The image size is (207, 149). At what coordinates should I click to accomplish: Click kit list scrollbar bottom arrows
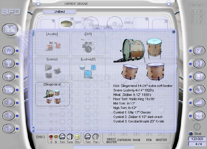pos(33,129)
